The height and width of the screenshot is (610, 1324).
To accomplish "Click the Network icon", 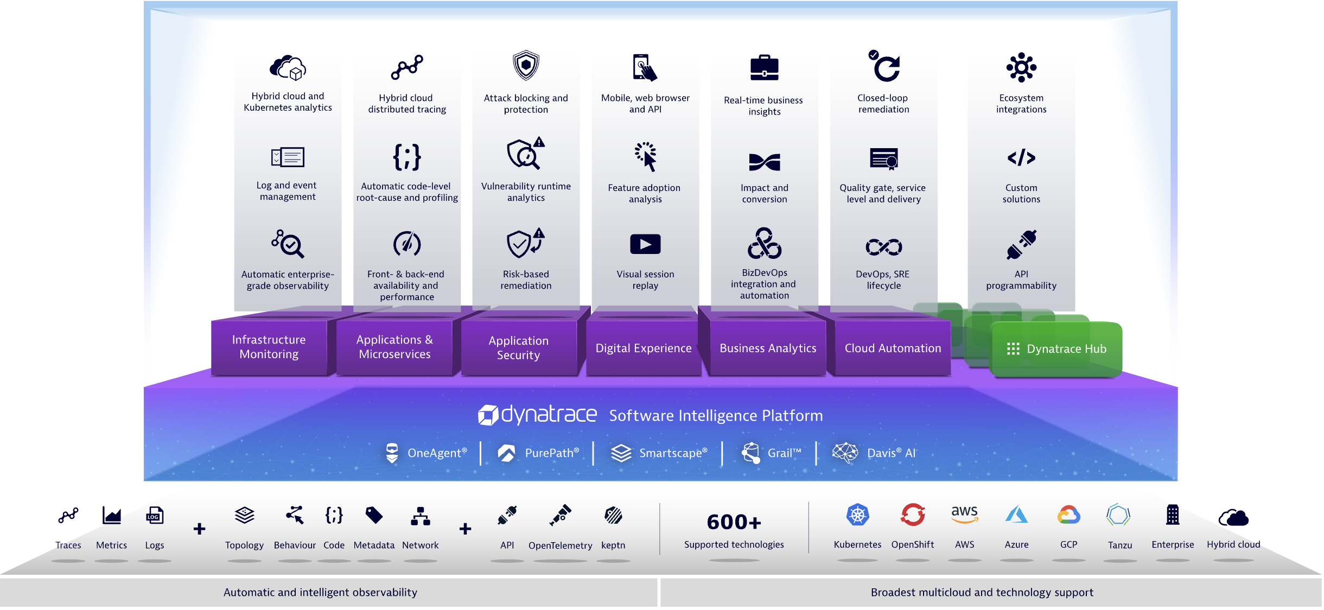I will click(x=421, y=516).
